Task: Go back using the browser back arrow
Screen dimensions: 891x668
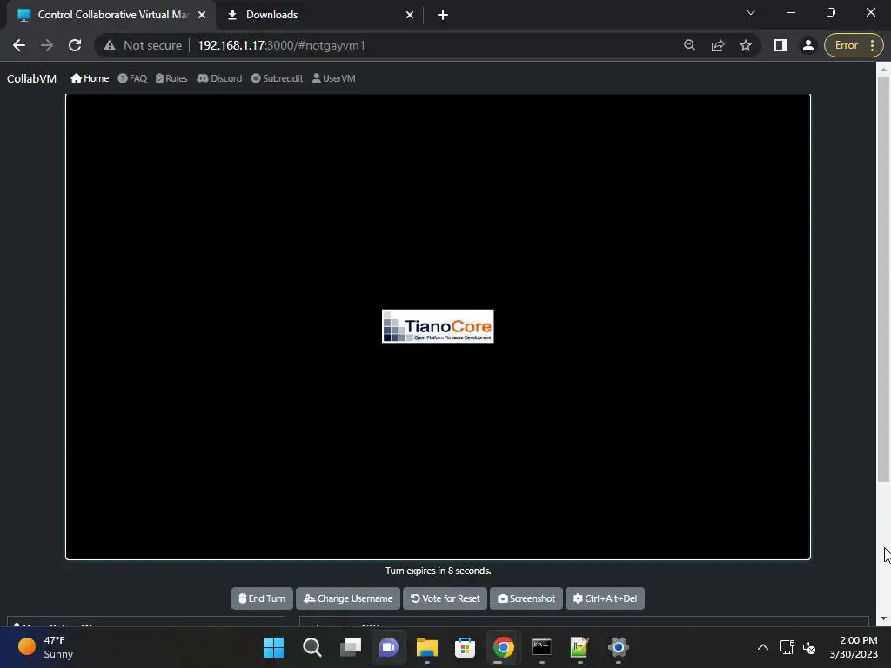Action: point(19,45)
